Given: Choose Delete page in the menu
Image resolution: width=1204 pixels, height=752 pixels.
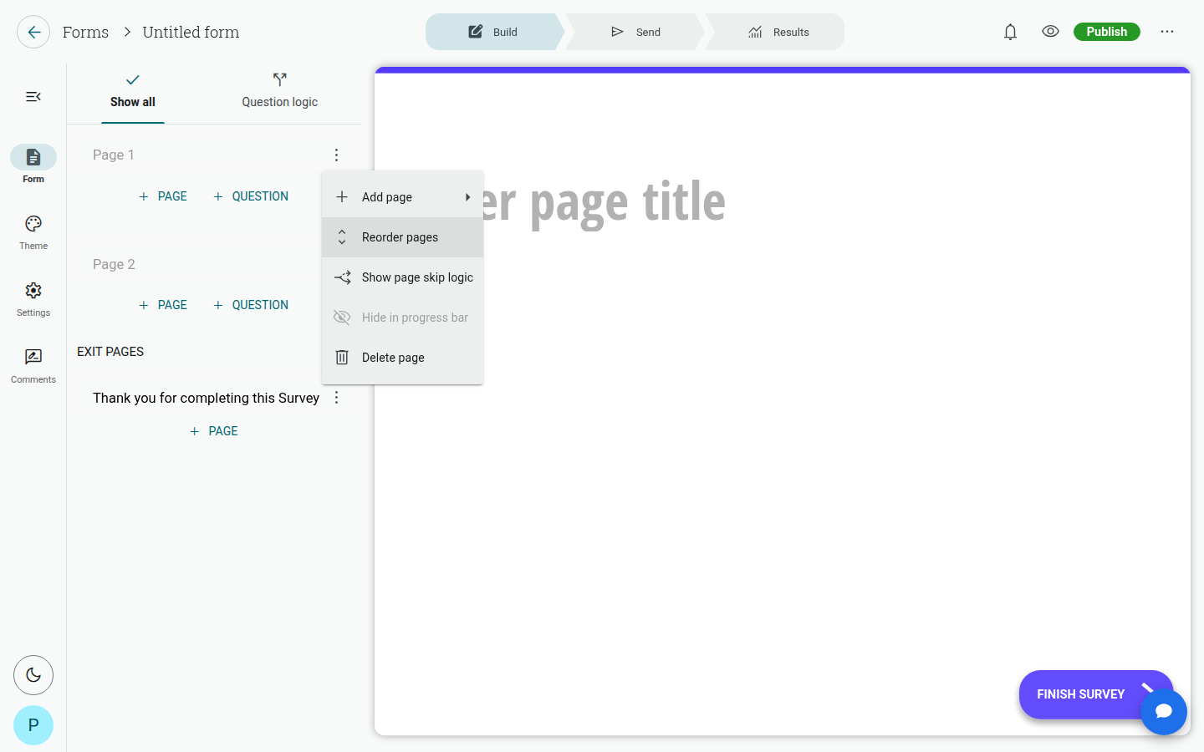Looking at the screenshot, I should (x=402, y=358).
